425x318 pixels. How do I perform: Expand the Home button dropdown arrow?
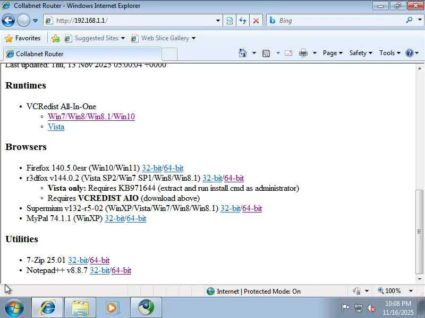pos(254,53)
